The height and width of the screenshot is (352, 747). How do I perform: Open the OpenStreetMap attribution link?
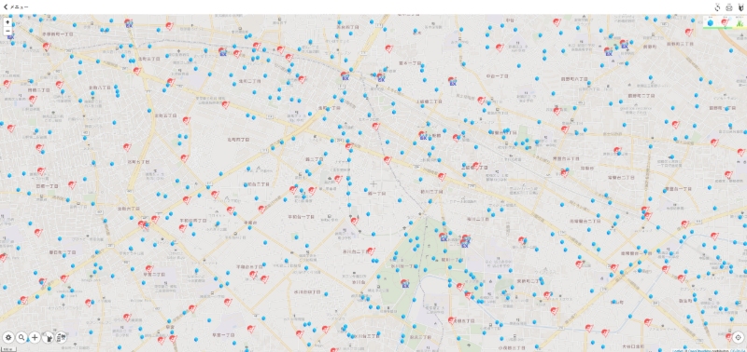point(699,350)
